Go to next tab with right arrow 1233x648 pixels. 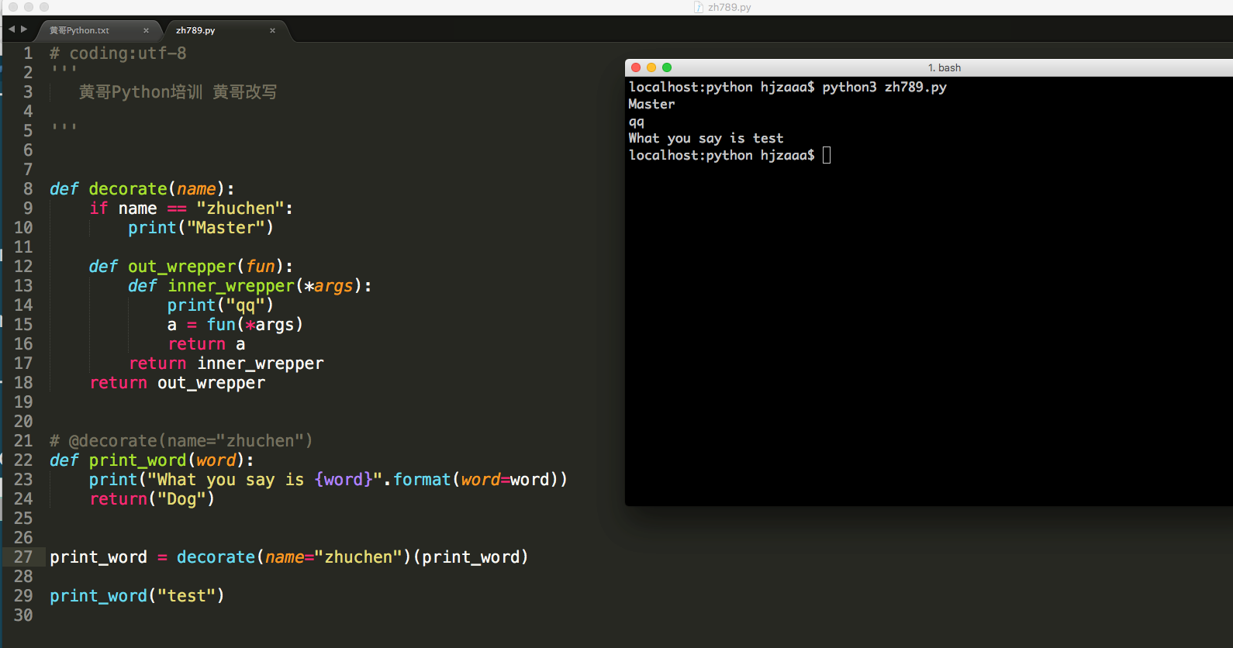24,29
